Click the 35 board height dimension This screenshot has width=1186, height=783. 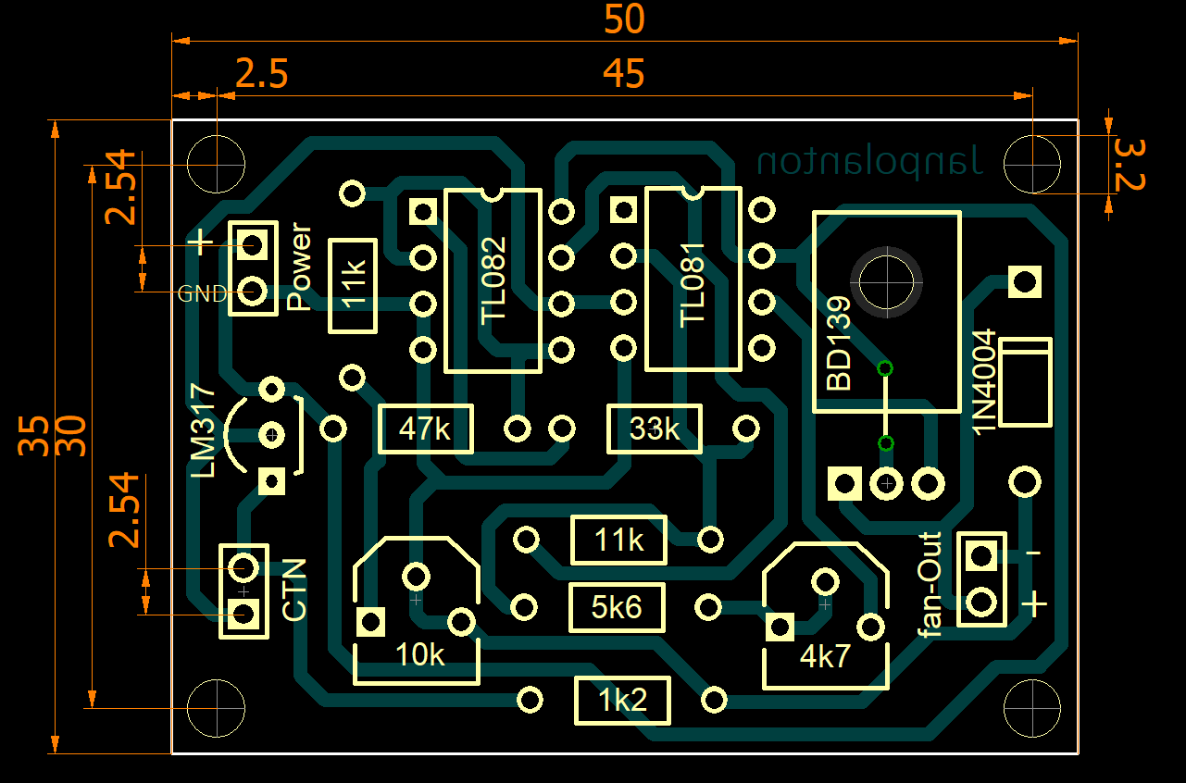(33, 437)
